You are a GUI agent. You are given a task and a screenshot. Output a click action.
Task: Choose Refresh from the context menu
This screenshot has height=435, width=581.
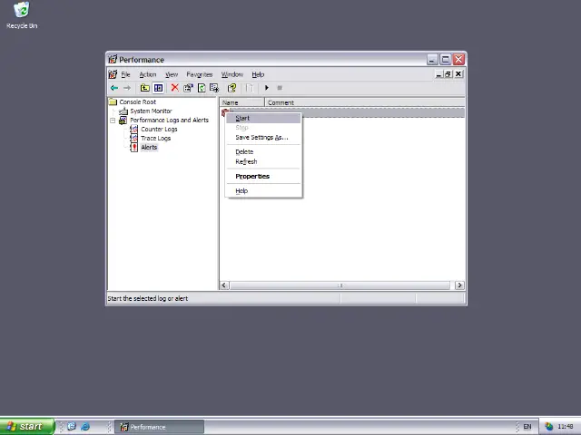point(263,161)
